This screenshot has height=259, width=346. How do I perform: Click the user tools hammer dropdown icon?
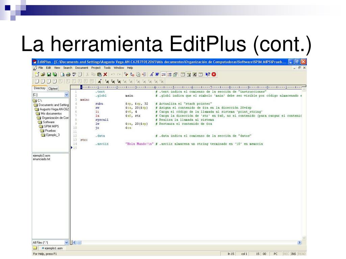click(x=100, y=82)
